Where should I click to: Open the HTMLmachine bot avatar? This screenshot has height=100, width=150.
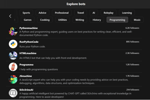(13, 55)
